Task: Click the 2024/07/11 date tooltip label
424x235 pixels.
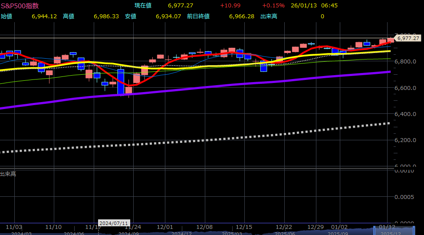Action: point(114,223)
